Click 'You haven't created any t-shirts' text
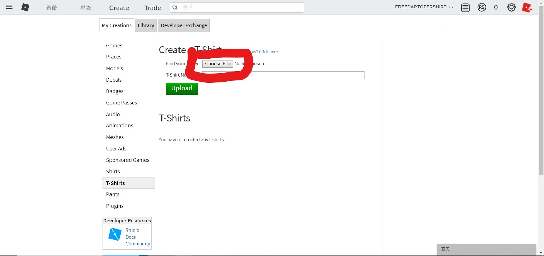Screen dimensions: 544x256 (x=192, y=140)
